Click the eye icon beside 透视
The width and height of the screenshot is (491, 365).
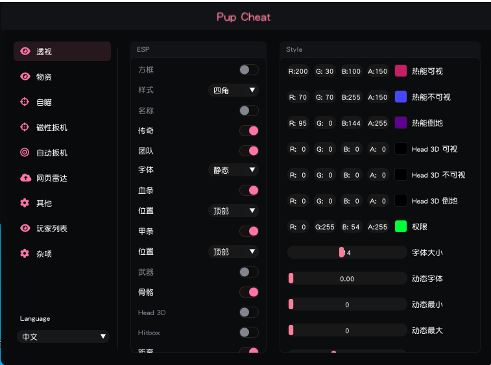25,52
